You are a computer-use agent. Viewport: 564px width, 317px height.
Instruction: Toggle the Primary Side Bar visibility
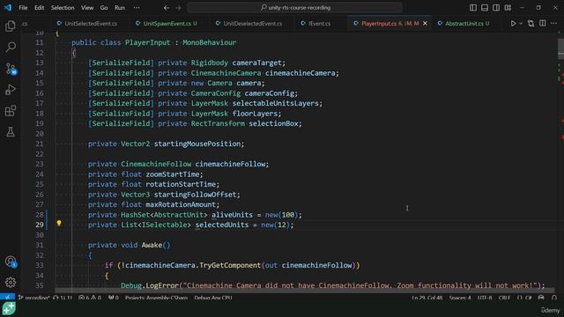(473, 8)
